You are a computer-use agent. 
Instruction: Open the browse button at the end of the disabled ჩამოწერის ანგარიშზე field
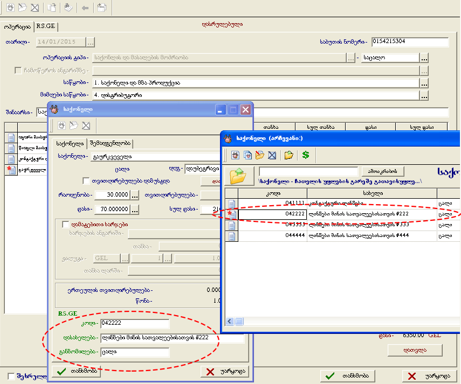(424, 71)
